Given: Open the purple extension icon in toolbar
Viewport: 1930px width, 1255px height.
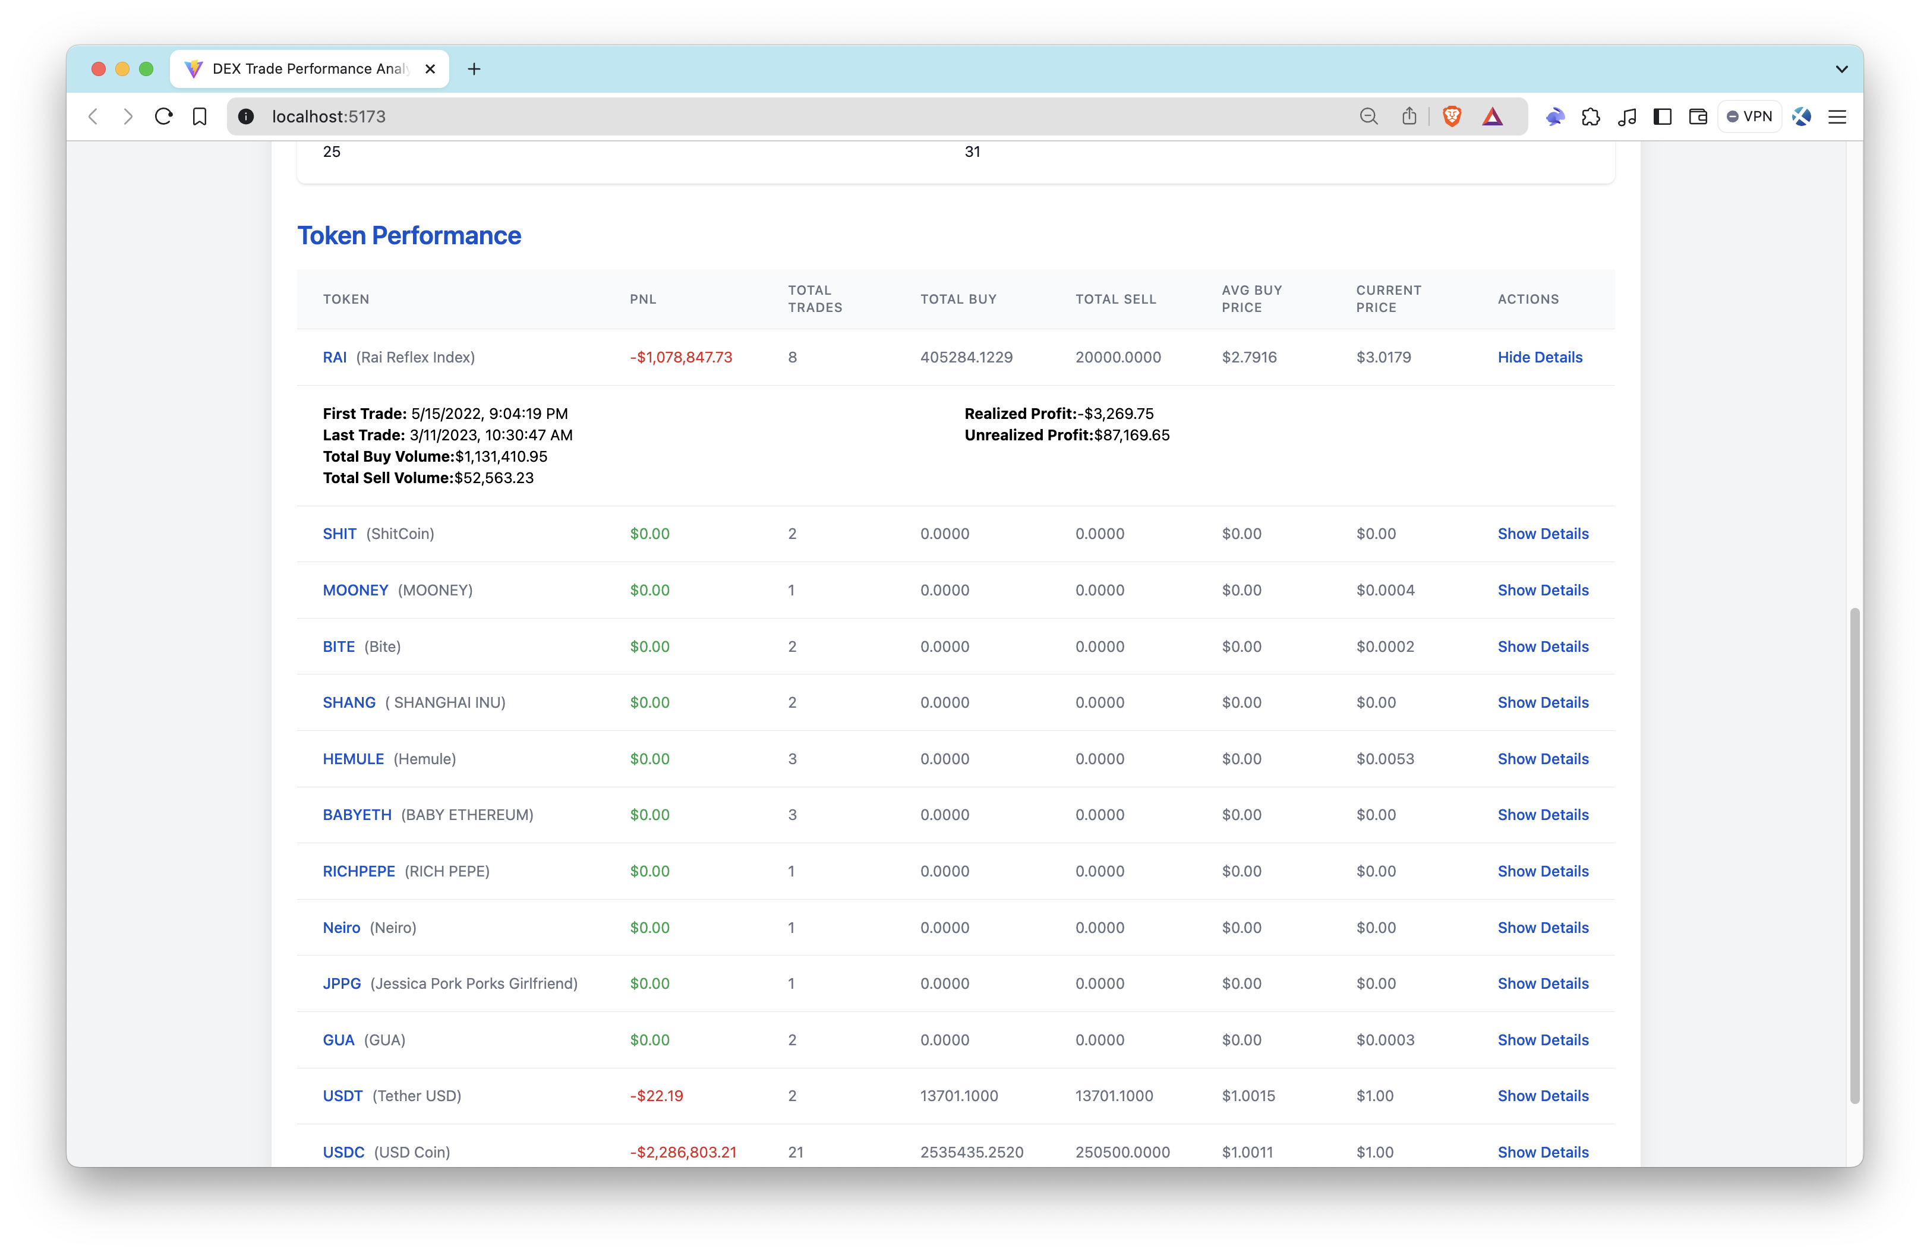Looking at the screenshot, I should (1554, 116).
